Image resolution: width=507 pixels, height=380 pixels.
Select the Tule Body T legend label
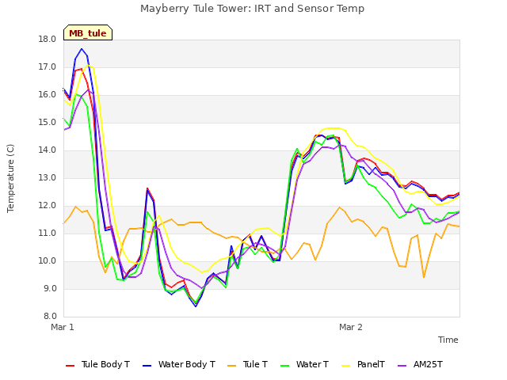point(105,364)
